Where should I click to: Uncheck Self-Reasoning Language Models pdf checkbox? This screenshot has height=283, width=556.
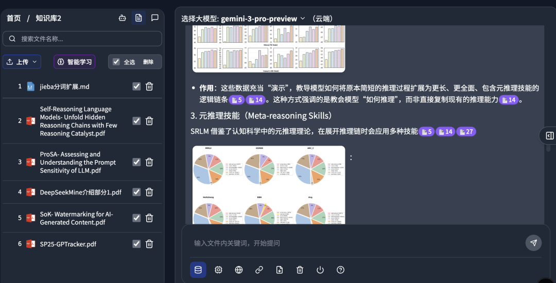[136, 121]
